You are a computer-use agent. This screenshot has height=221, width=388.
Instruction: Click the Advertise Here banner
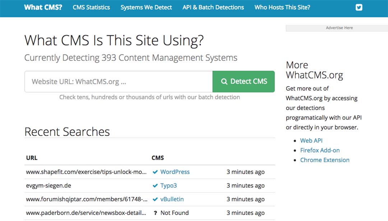point(339,28)
